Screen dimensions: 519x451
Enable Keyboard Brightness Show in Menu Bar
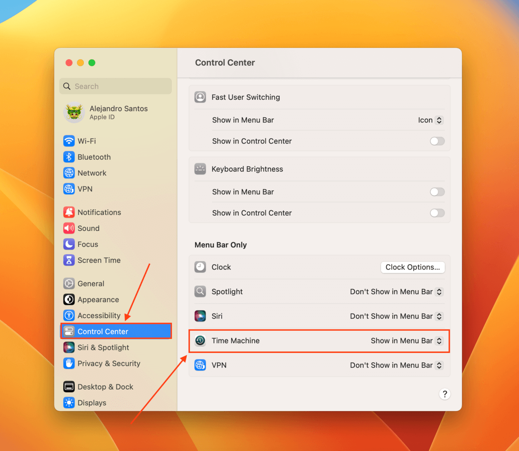tap(437, 192)
